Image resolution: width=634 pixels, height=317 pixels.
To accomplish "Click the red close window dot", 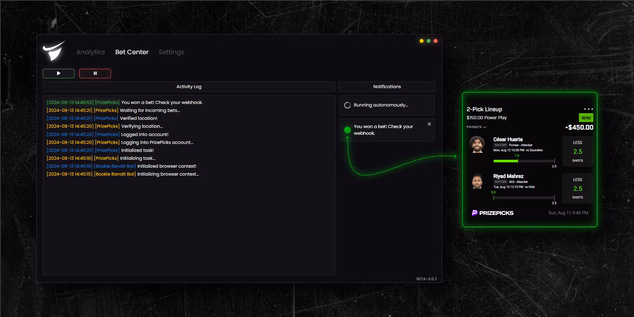I will [436, 41].
